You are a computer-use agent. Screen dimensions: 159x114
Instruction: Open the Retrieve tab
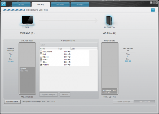click(x=60, y=4)
